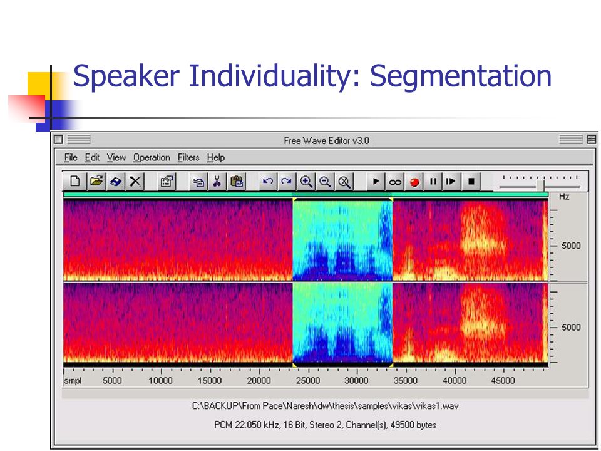Click the PCM 22.050 kHz format status text

pyautogui.click(x=325, y=425)
